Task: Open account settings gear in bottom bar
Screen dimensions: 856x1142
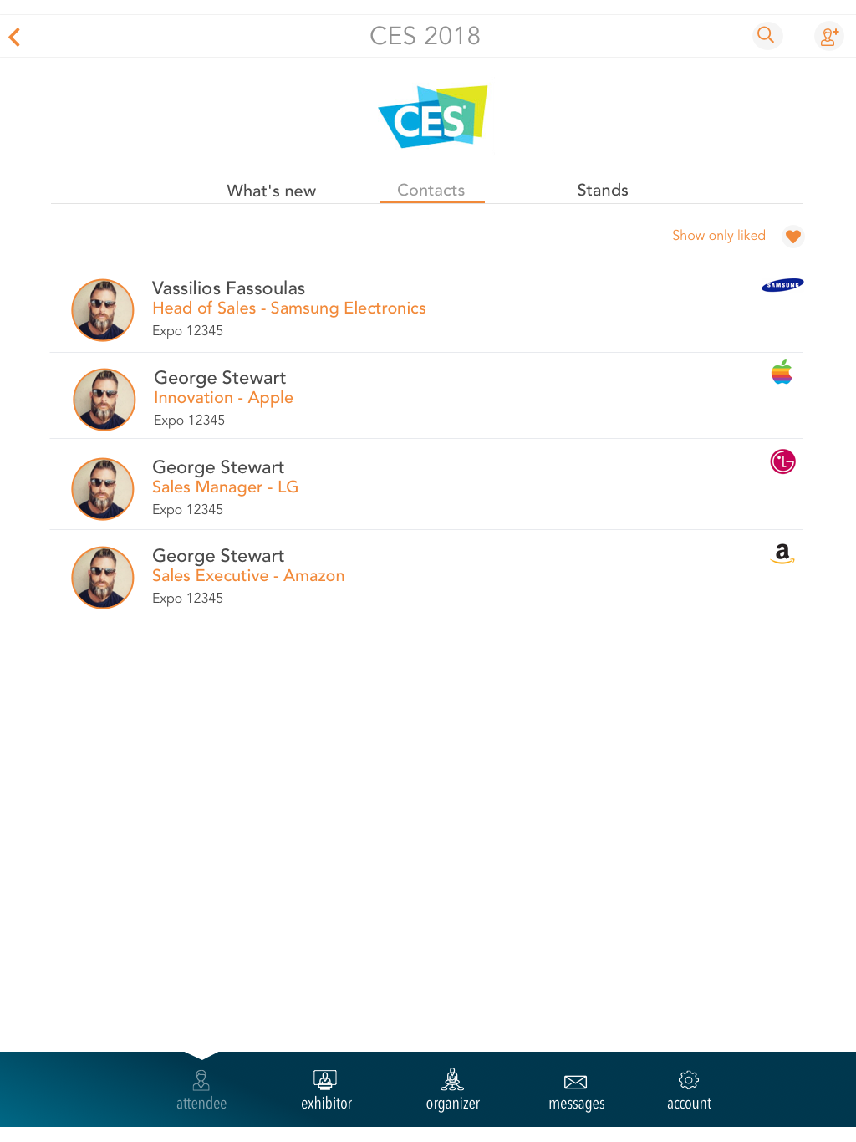Action: tap(689, 1091)
